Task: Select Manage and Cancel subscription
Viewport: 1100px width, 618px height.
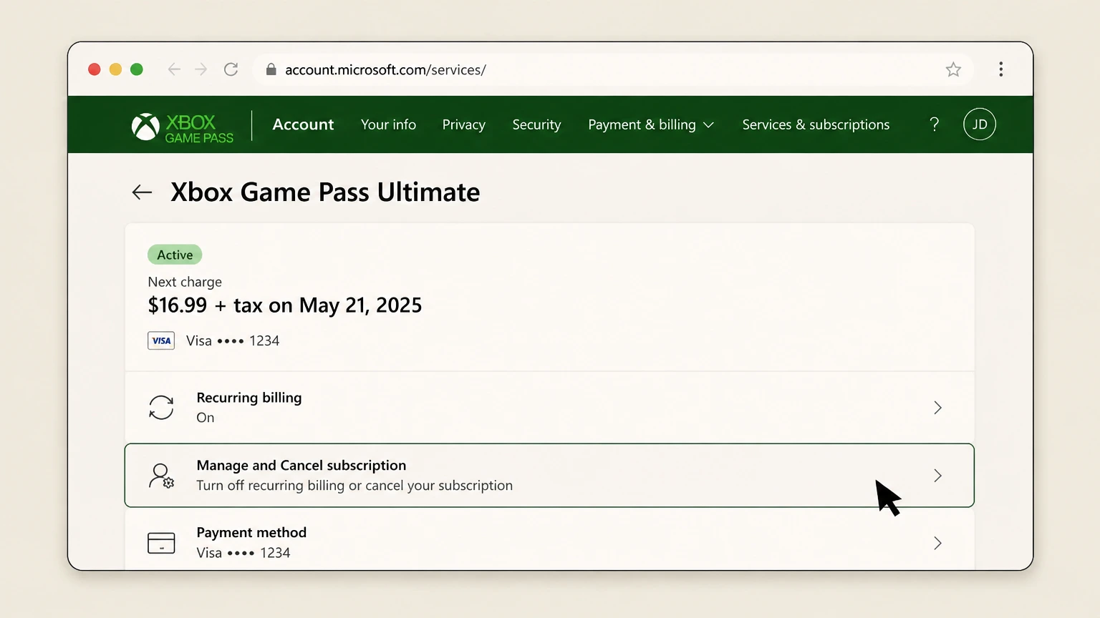Action: [x=549, y=476]
